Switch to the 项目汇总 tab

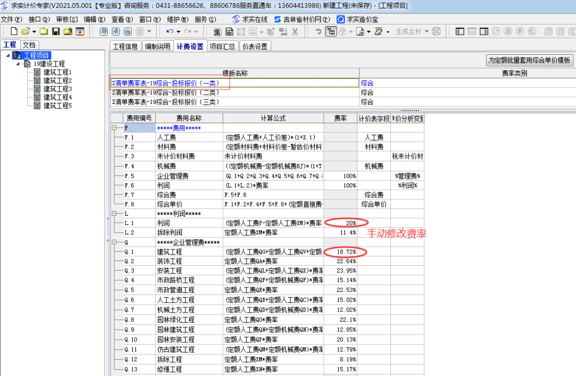(222, 46)
